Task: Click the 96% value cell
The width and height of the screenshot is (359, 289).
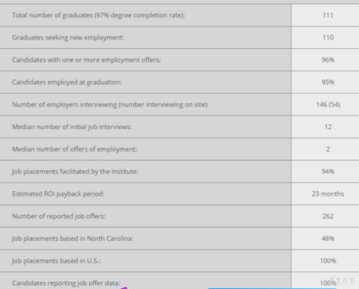Action: tap(328, 60)
